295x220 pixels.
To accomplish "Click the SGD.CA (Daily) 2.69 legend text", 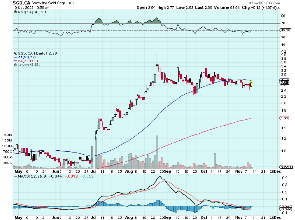I will coord(38,53).
